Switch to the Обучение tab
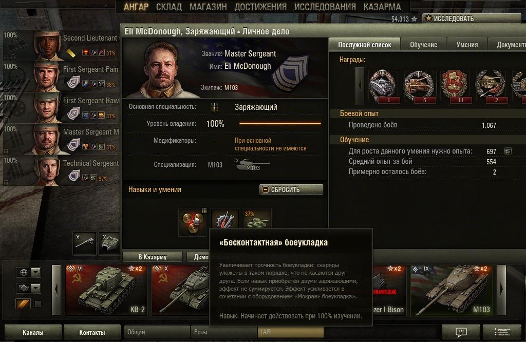Screen dimensions: 526x342 (423, 45)
